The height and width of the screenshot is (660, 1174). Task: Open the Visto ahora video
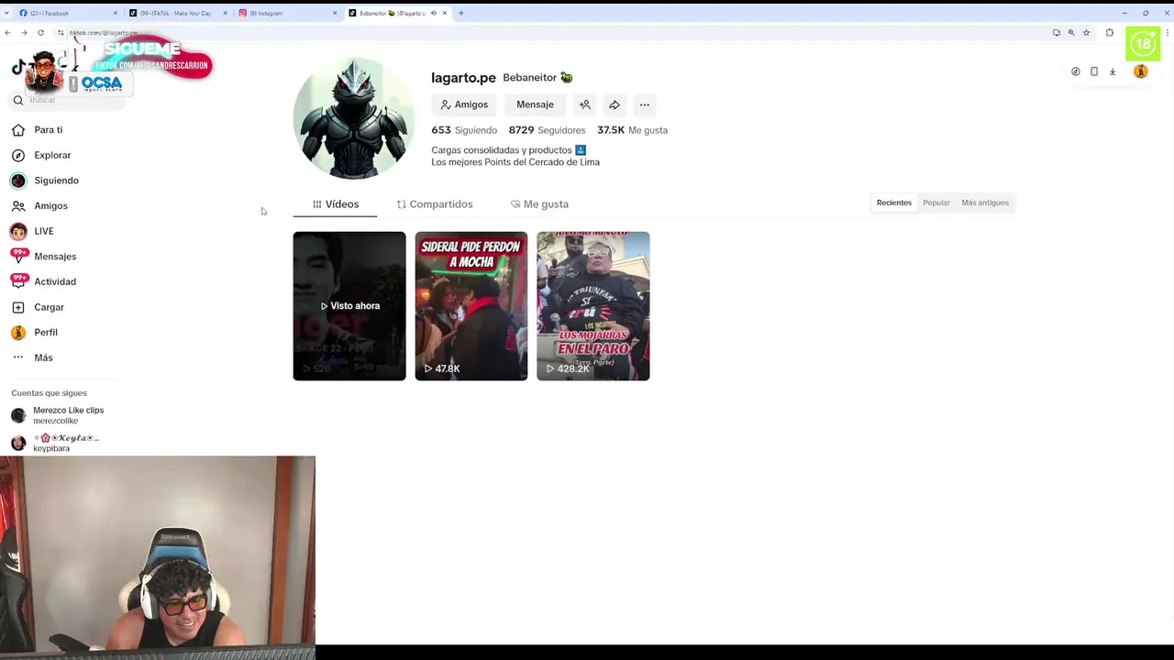point(349,306)
